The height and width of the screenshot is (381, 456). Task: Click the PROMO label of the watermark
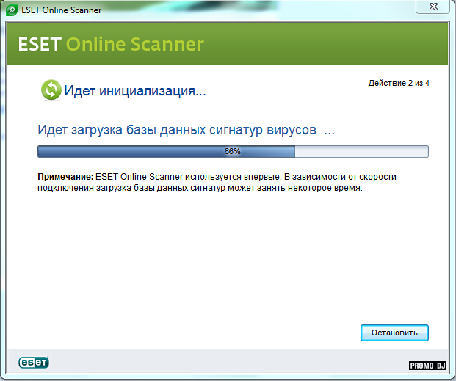tap(421, 366)
